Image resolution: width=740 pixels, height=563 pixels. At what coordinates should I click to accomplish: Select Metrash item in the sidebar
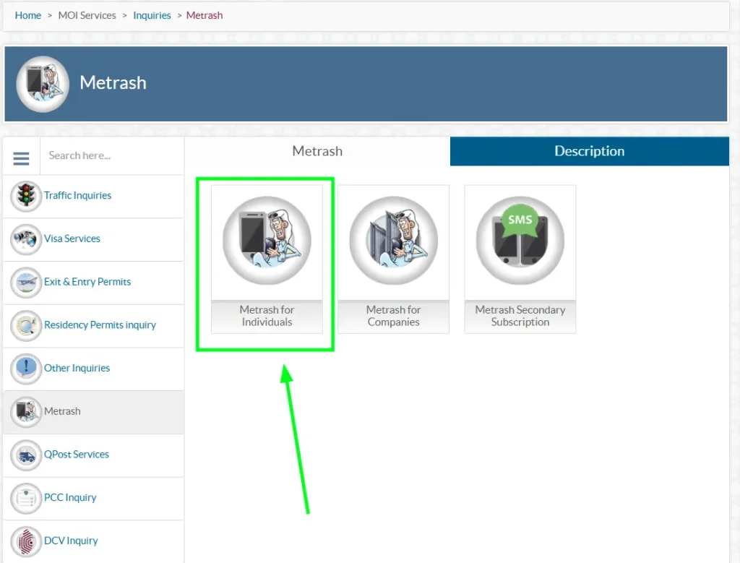tap(63, 411)
